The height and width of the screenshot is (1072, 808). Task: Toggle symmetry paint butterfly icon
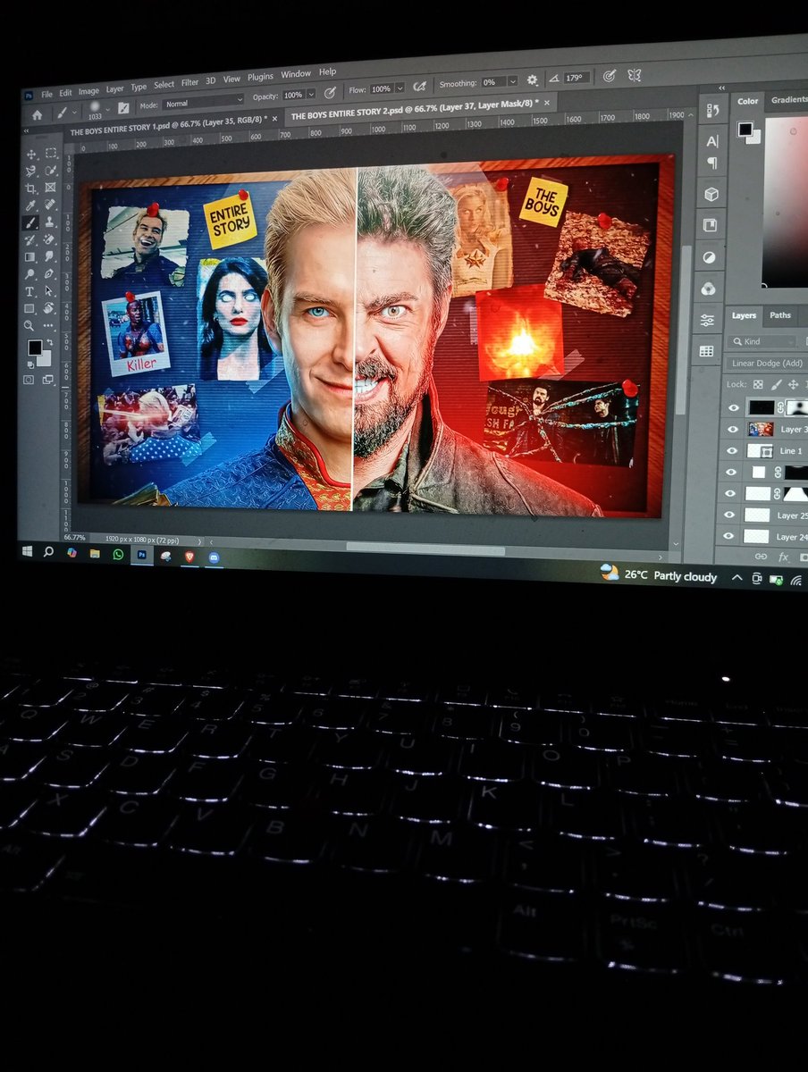tap(635, 75)
